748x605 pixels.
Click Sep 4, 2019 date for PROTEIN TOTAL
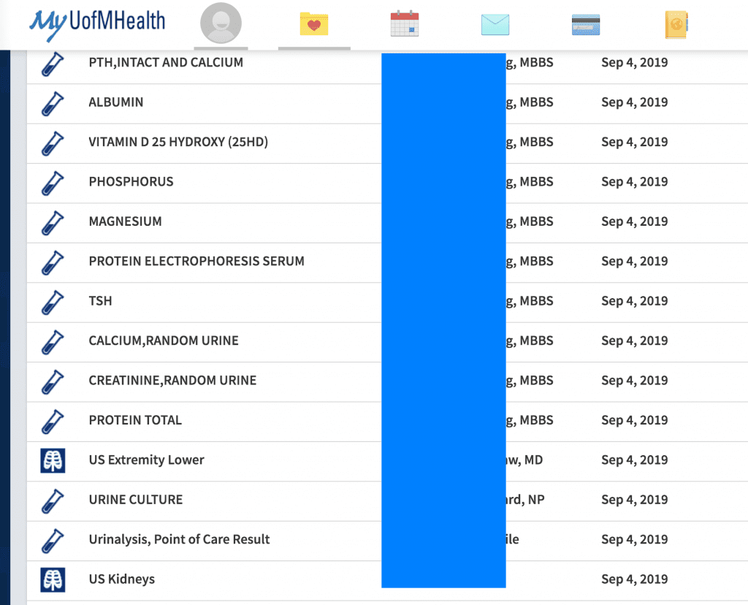[634, 420]
